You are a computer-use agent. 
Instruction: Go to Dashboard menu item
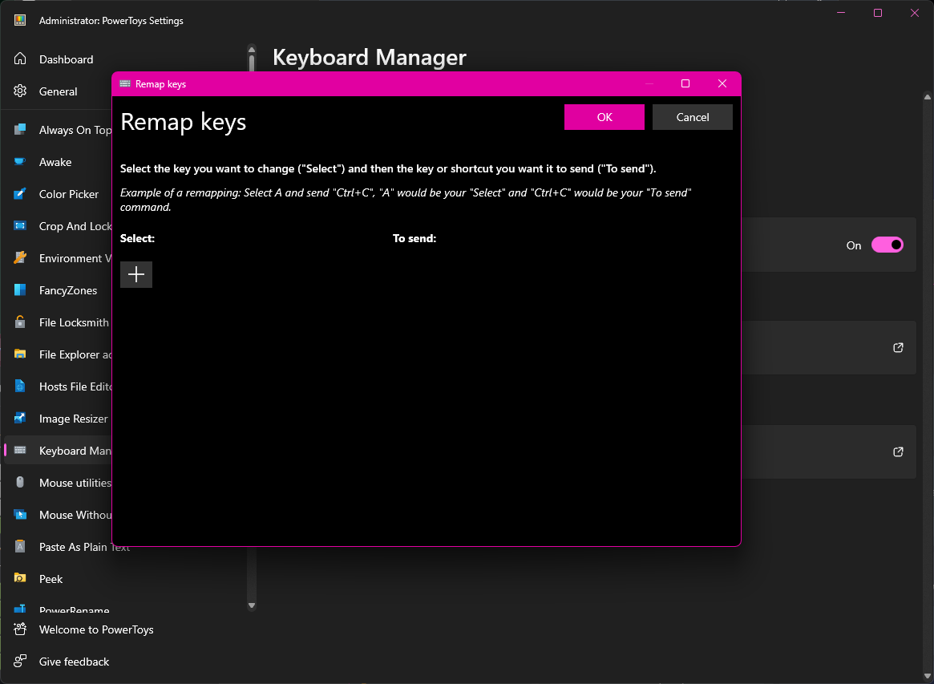click(66, 59)
